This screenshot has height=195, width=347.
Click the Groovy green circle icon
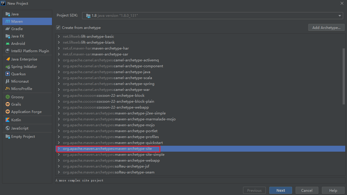tap(8, 97)
